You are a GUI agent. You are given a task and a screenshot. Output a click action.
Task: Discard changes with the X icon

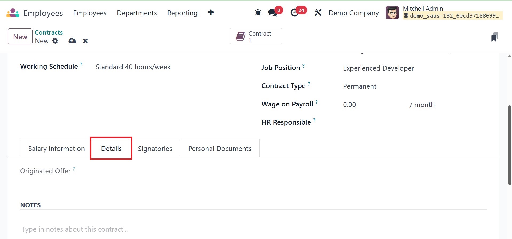85,41
